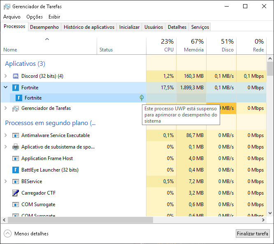Image resolution: width=274 pixels, height=244 pixels.
Task: Click the child Fortnite process icon
Action: tap(19, 98)
